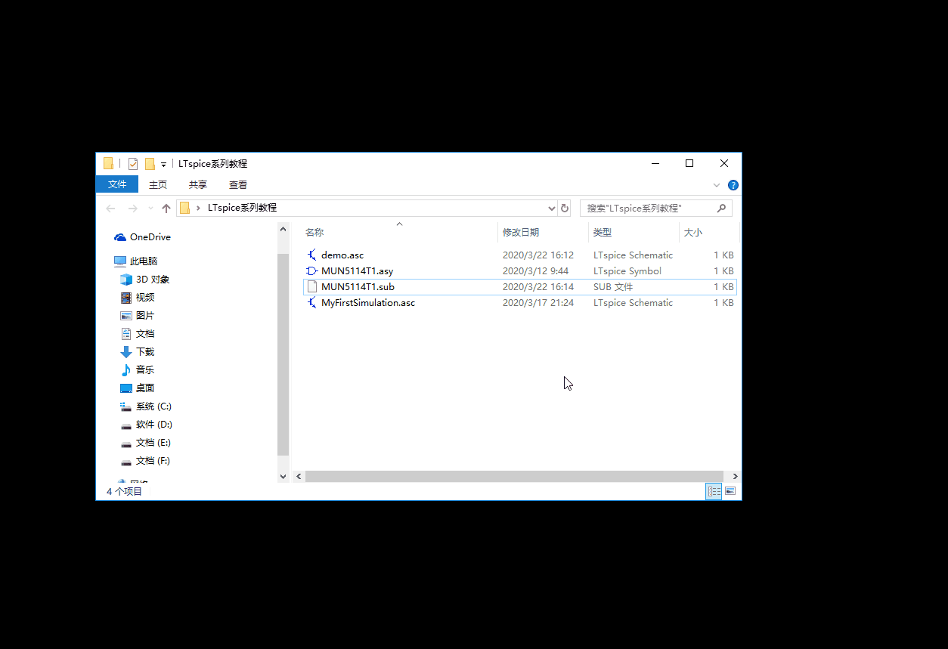Viewport: 948px width, 649px height.
Task: Go forward with the Forward arrow
Action: pyautogui.click(x=133, y=209)
